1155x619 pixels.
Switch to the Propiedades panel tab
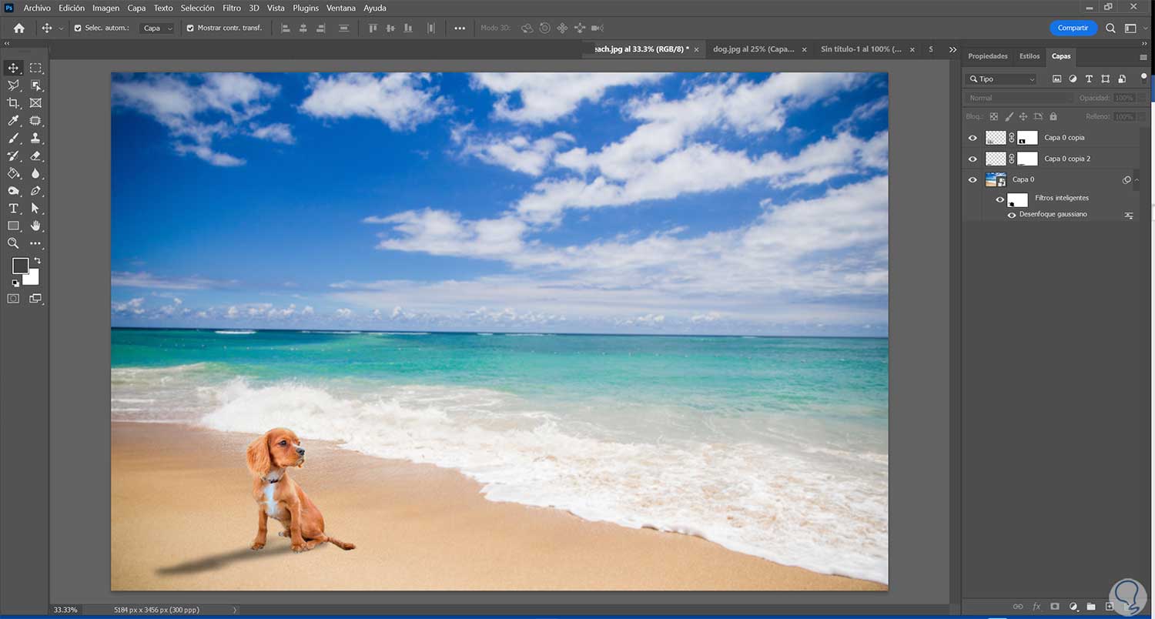pos(988,56)
